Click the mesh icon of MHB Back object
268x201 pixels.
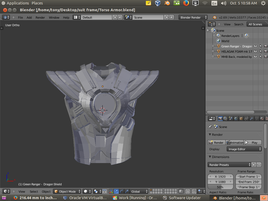coord(219,57)
